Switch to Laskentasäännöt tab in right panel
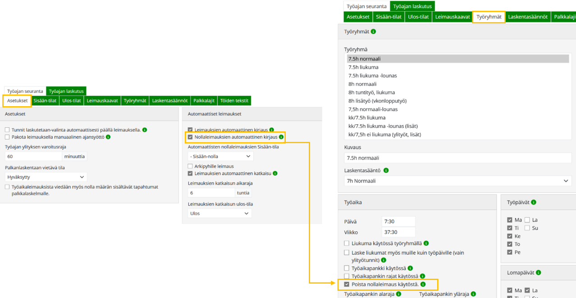This screenshot has height=298, width=576. point(527,17)
